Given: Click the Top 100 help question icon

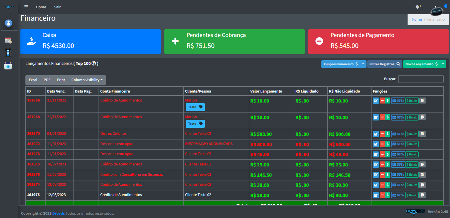Looking at the screenshot, I should point(94,64).
